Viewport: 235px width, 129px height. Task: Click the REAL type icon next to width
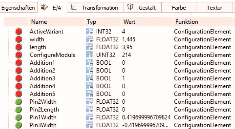tap(89, 39)
